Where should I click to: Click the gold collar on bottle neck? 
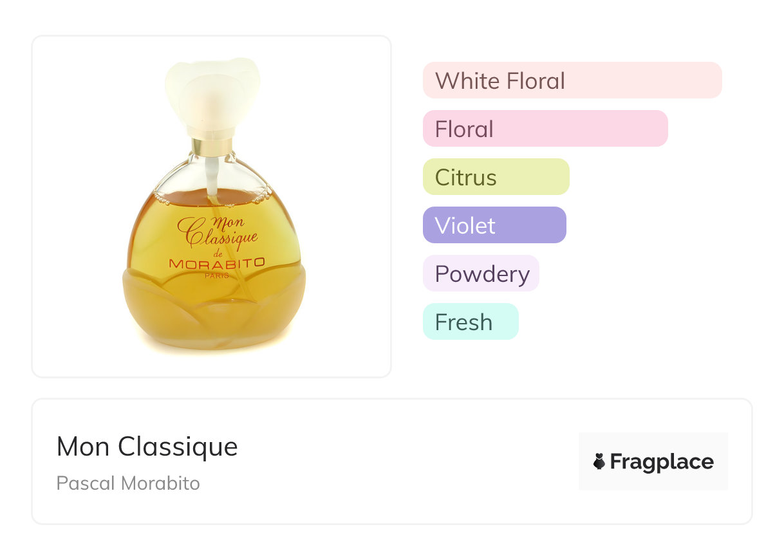[211, 147]
